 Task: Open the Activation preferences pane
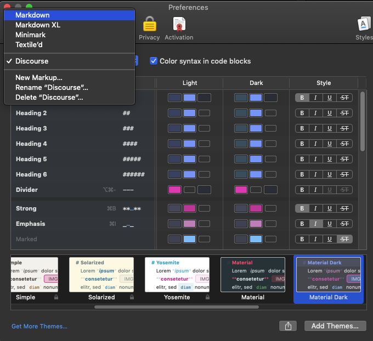click(x=179, y=28)
